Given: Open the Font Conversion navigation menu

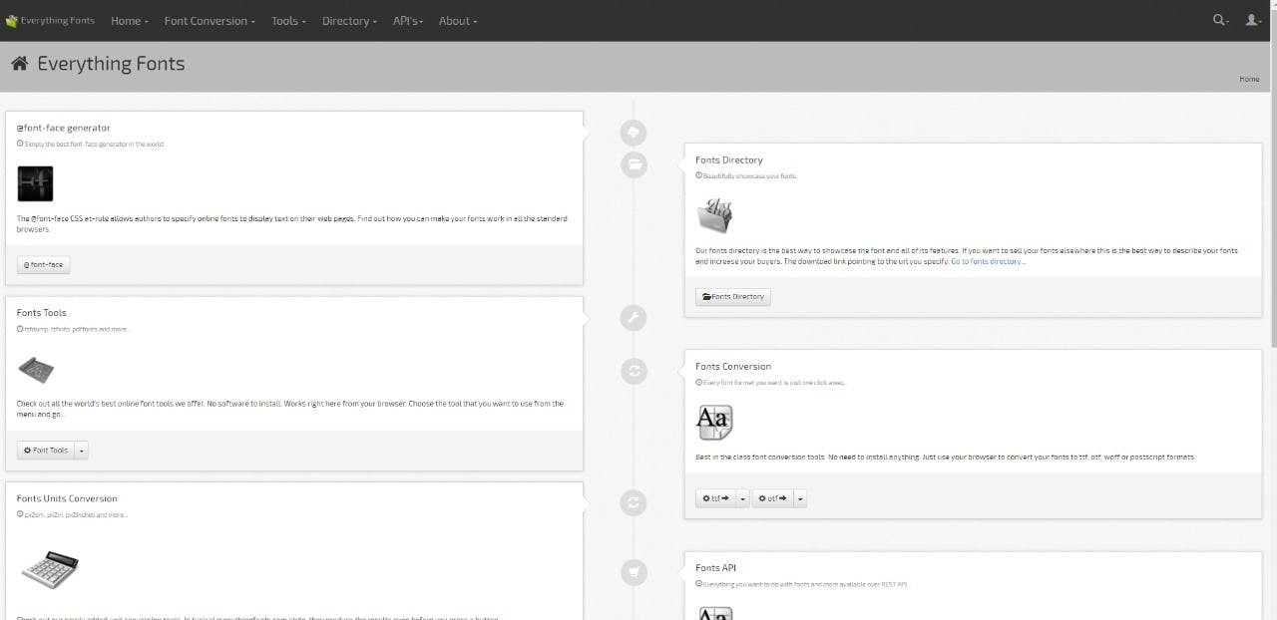Looking at the screenshot, I should tap(210, 21).
